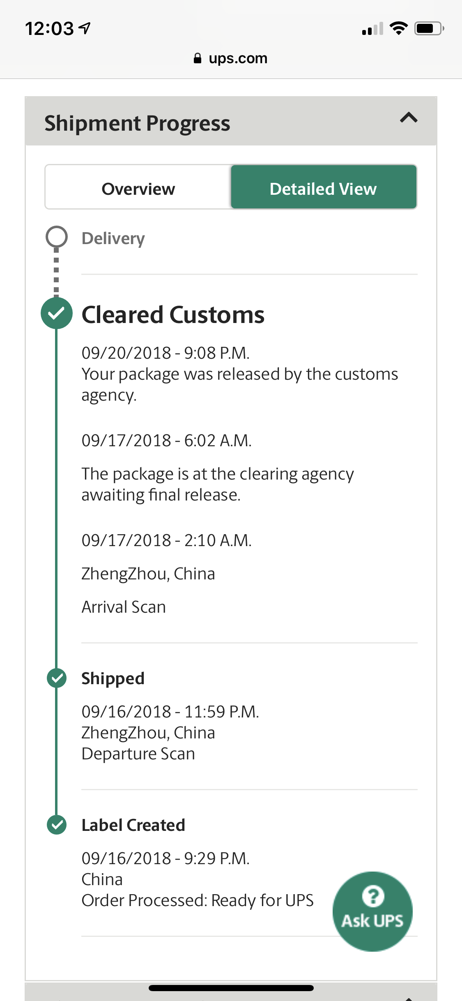
Task: Tap the location arrow icon near clock
Action: (85, 28)
